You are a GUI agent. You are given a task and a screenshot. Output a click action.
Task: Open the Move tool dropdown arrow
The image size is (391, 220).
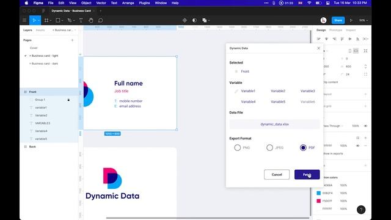tap(38, 20)
